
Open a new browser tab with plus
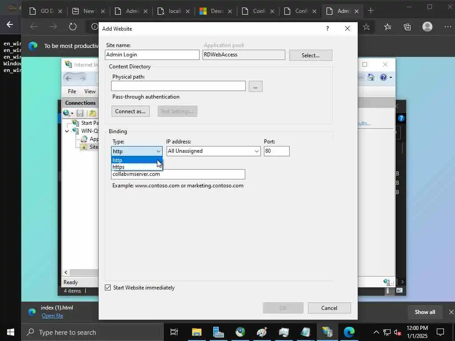tap(371, 11)
